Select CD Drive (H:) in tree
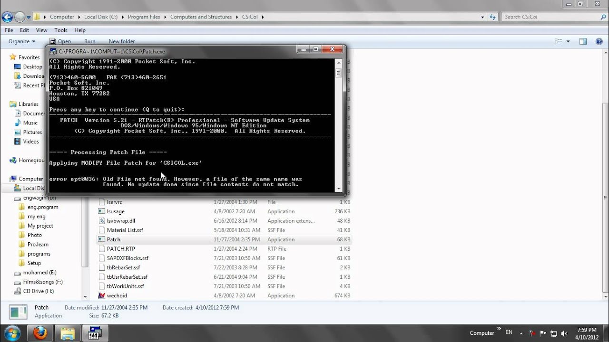 tap(38, 291)
